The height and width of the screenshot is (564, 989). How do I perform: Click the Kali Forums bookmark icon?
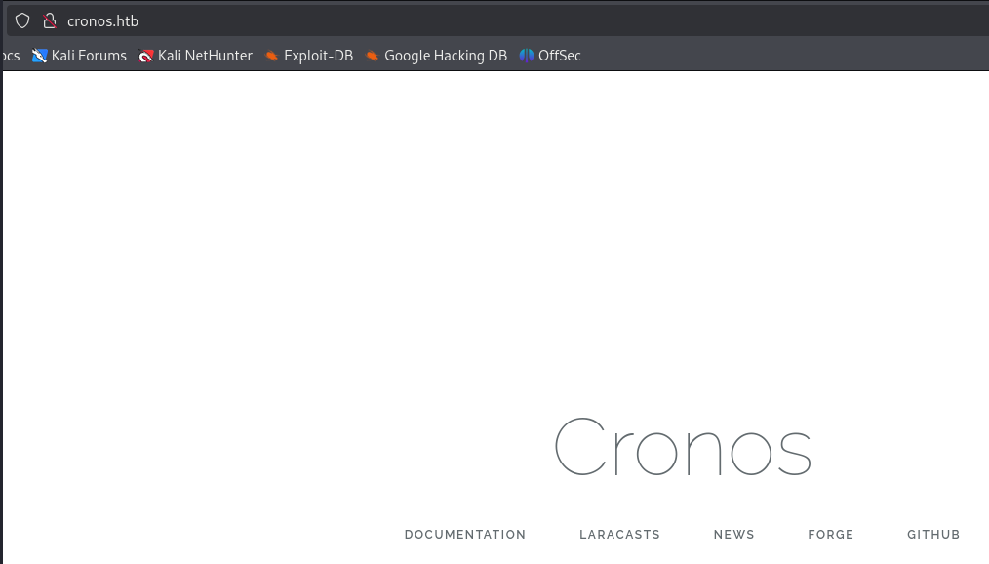[39, 56]
